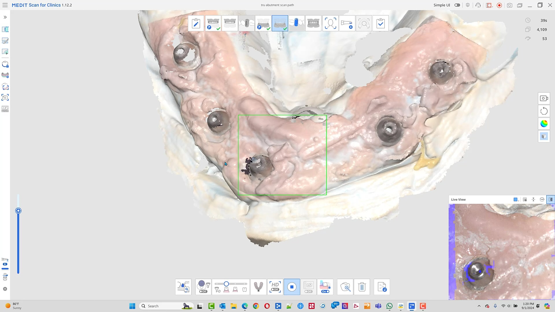Open the scan guide search icon
Viewport: 555px width, 312px height.
(x=183, y=287)
